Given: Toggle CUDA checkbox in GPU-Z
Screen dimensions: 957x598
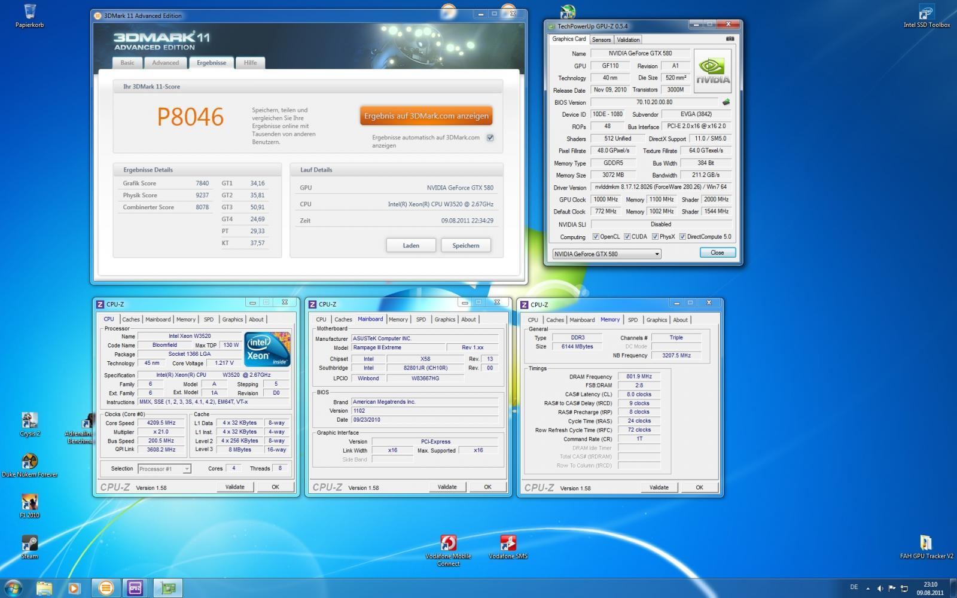Looking at the screenshot, I should 627,237.
